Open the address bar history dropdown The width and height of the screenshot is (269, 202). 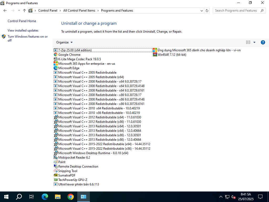201,11
